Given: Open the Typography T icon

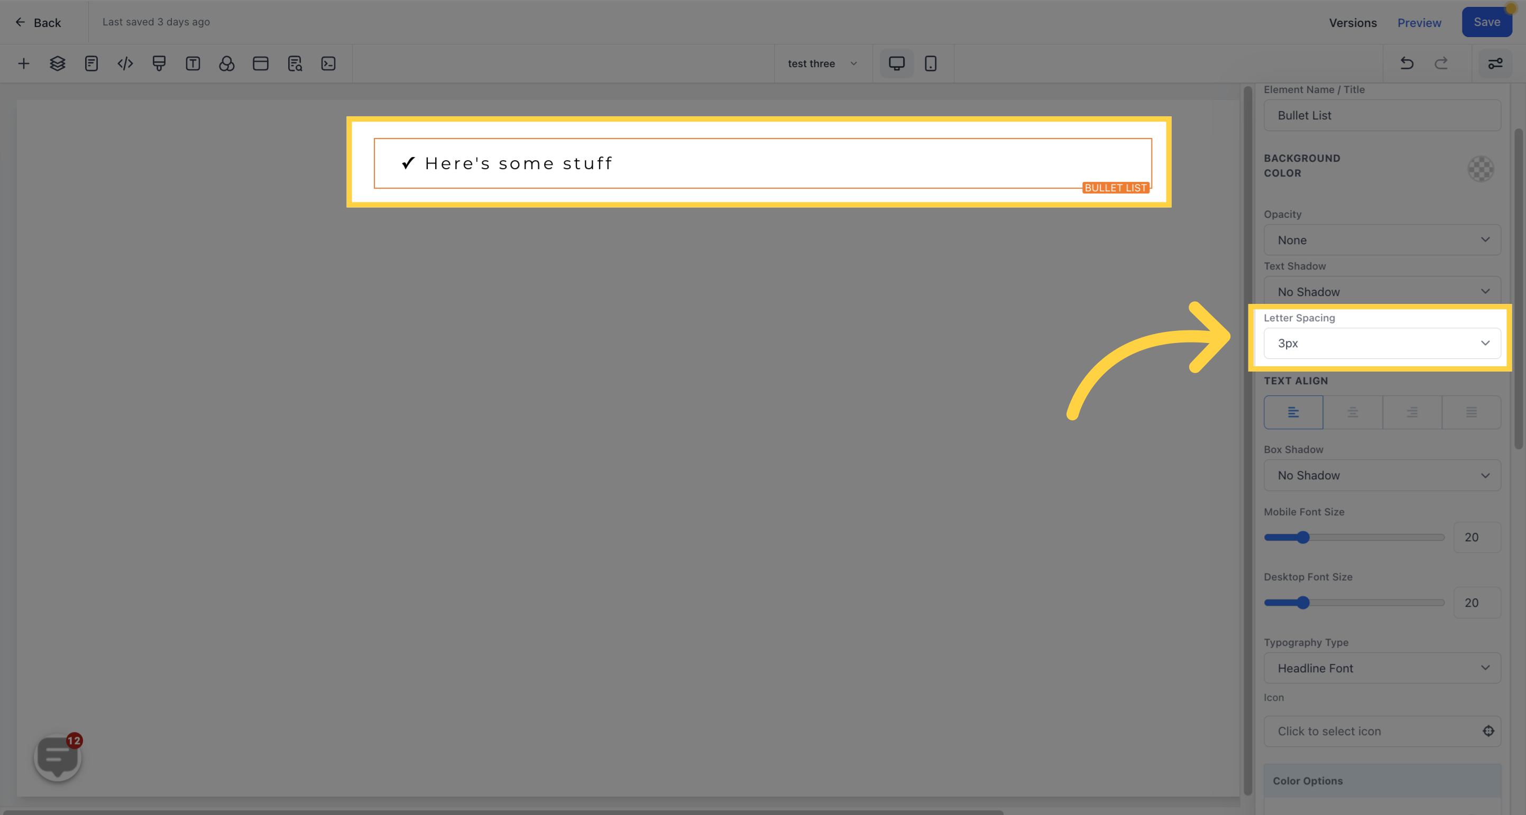Looking at the screenshot, I should click(193, 63).
